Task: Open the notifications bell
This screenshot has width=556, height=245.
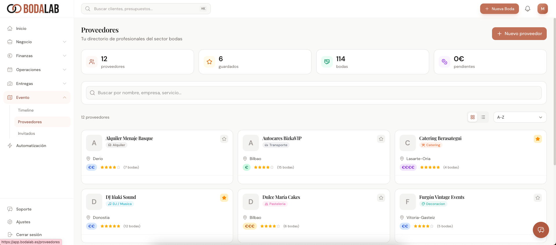Action: click(x=527, y=9)
